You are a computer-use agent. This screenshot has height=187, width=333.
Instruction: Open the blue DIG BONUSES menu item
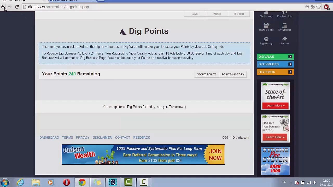point(275,64)
